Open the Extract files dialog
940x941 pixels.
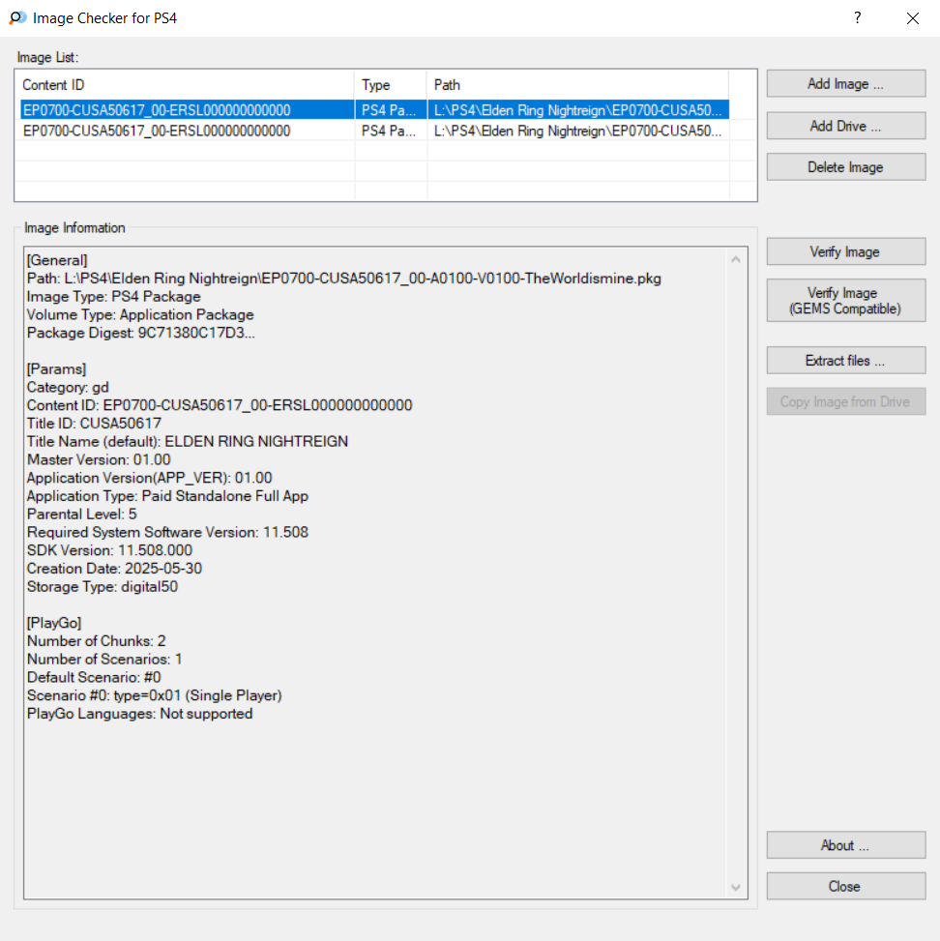845,361
